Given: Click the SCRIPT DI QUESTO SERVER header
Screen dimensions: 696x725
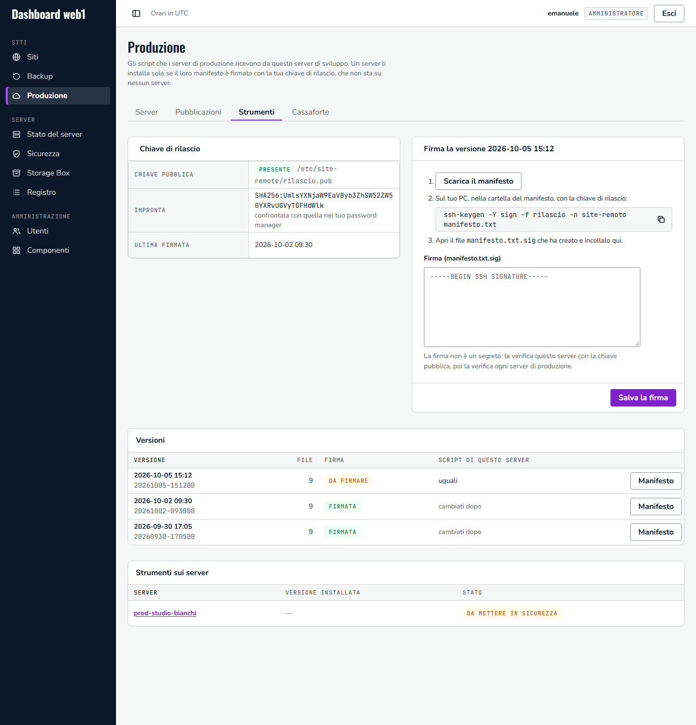Looking at the screenshot, I should click(x=484, y=460).
